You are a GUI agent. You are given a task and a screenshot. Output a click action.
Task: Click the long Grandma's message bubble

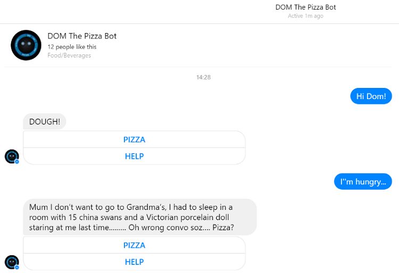point(139,217)
